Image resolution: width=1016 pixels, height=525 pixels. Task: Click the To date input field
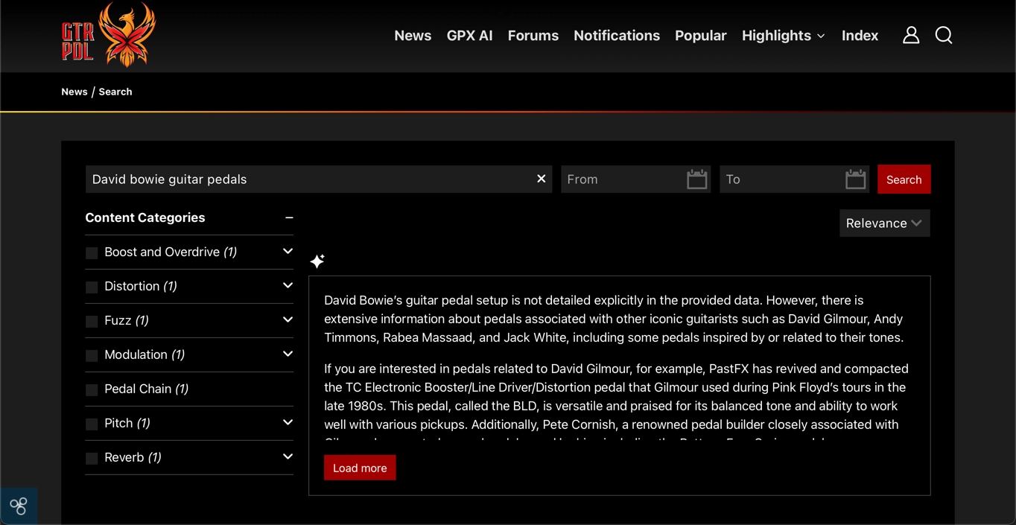point(794,179)
